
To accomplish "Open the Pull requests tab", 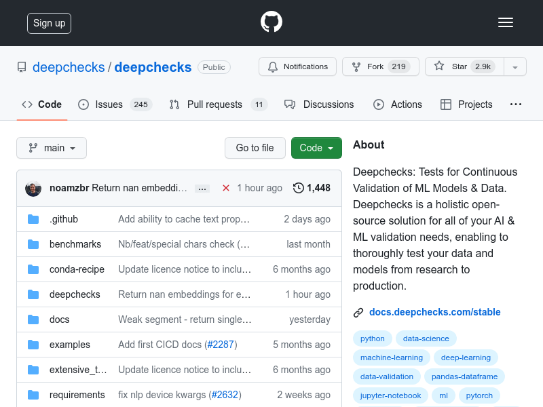I will click(x=219, y=104).
